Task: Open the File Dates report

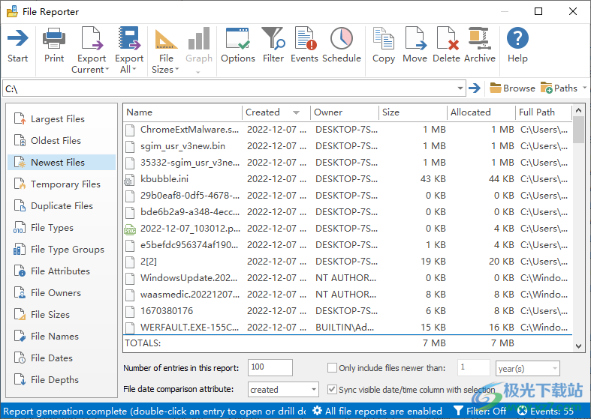Action: [x=62, y=358]
